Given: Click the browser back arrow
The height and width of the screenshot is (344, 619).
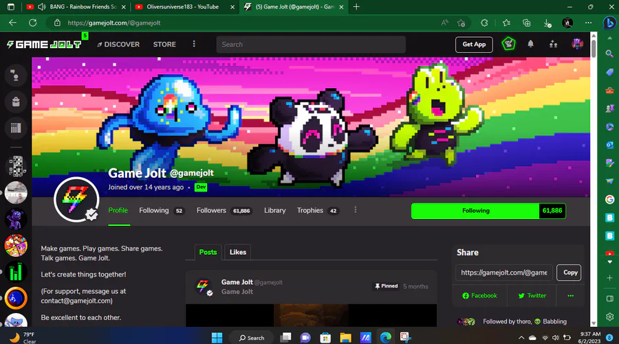Looking at the screenshot, I should click(12, 23).
